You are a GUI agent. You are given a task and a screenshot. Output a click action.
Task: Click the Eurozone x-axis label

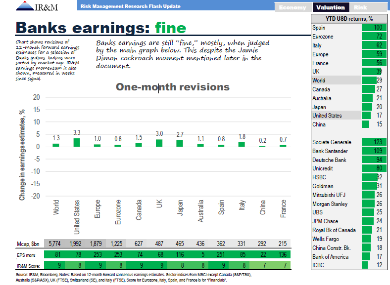pyautogui.click(x=118, y=212)
